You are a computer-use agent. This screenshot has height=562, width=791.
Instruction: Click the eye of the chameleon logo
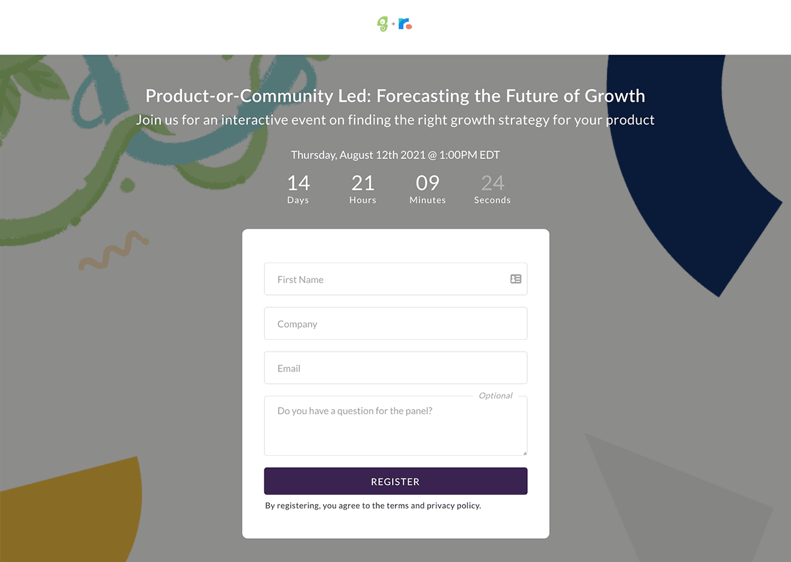[382, 22]
